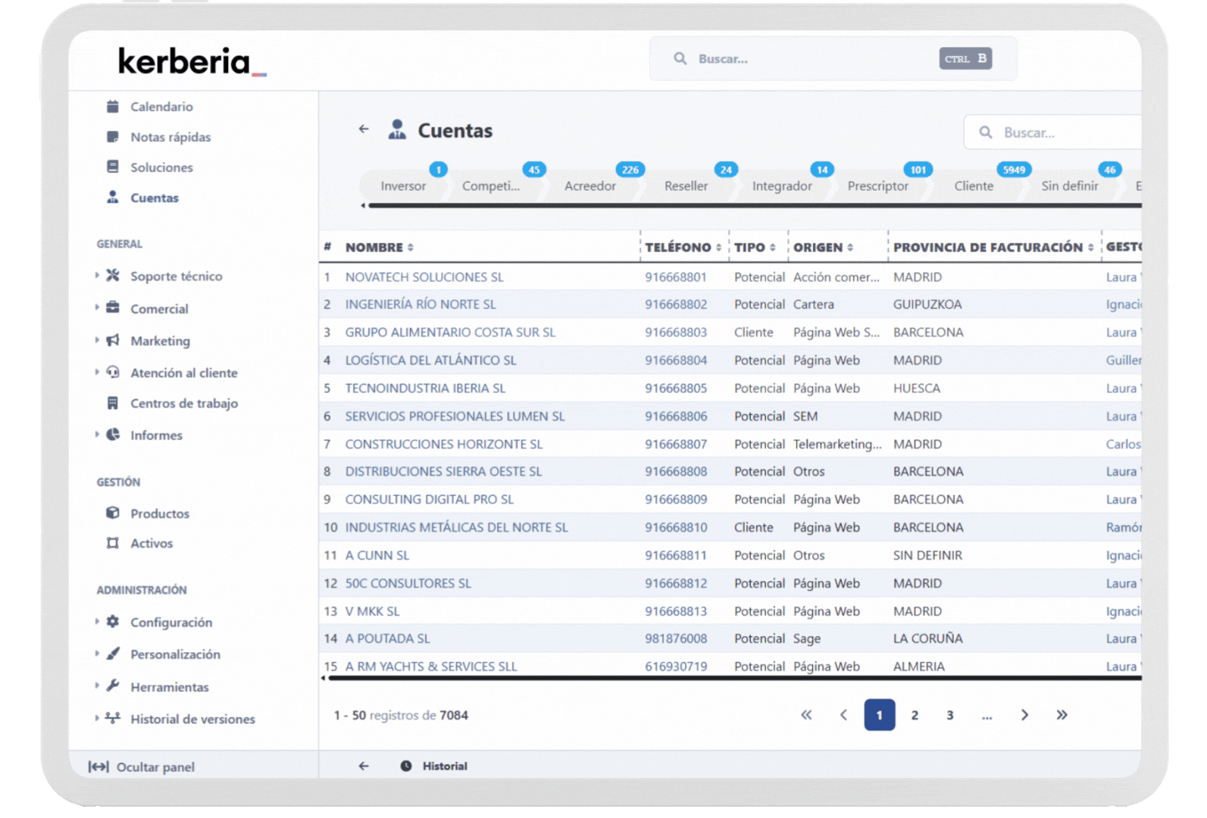Click the Herramientas wrench icon
The image size is (1207, 818).
coord(113,686)
